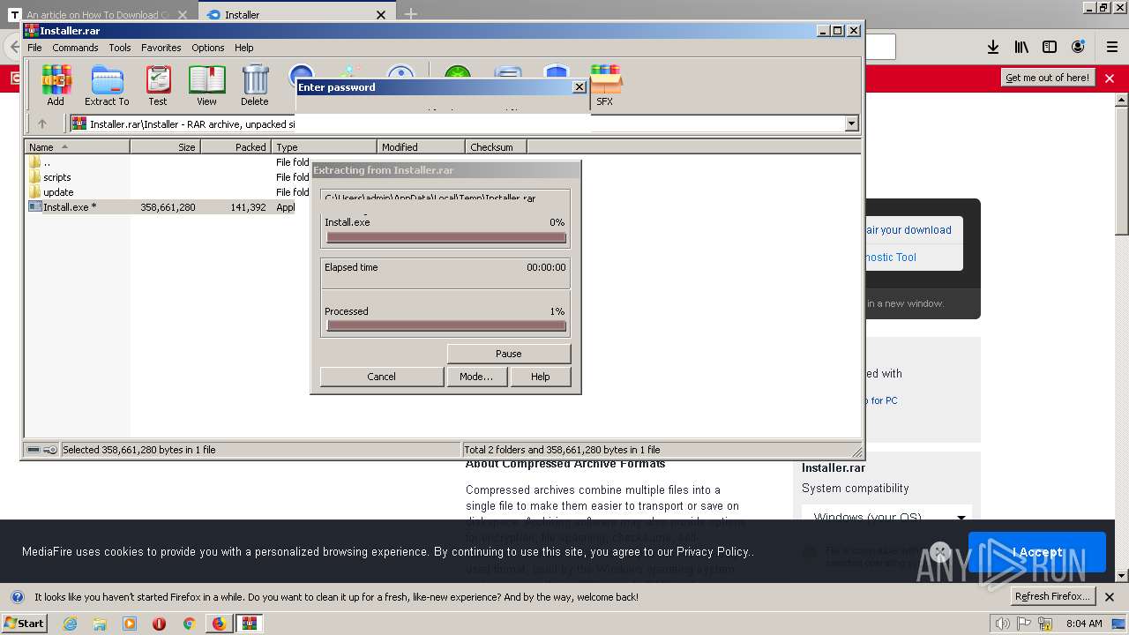Click the drive icon in WinRAR status bar
Image resolution: width=1129 pixels, height=635 pixels.
click(x=34, y=450)
